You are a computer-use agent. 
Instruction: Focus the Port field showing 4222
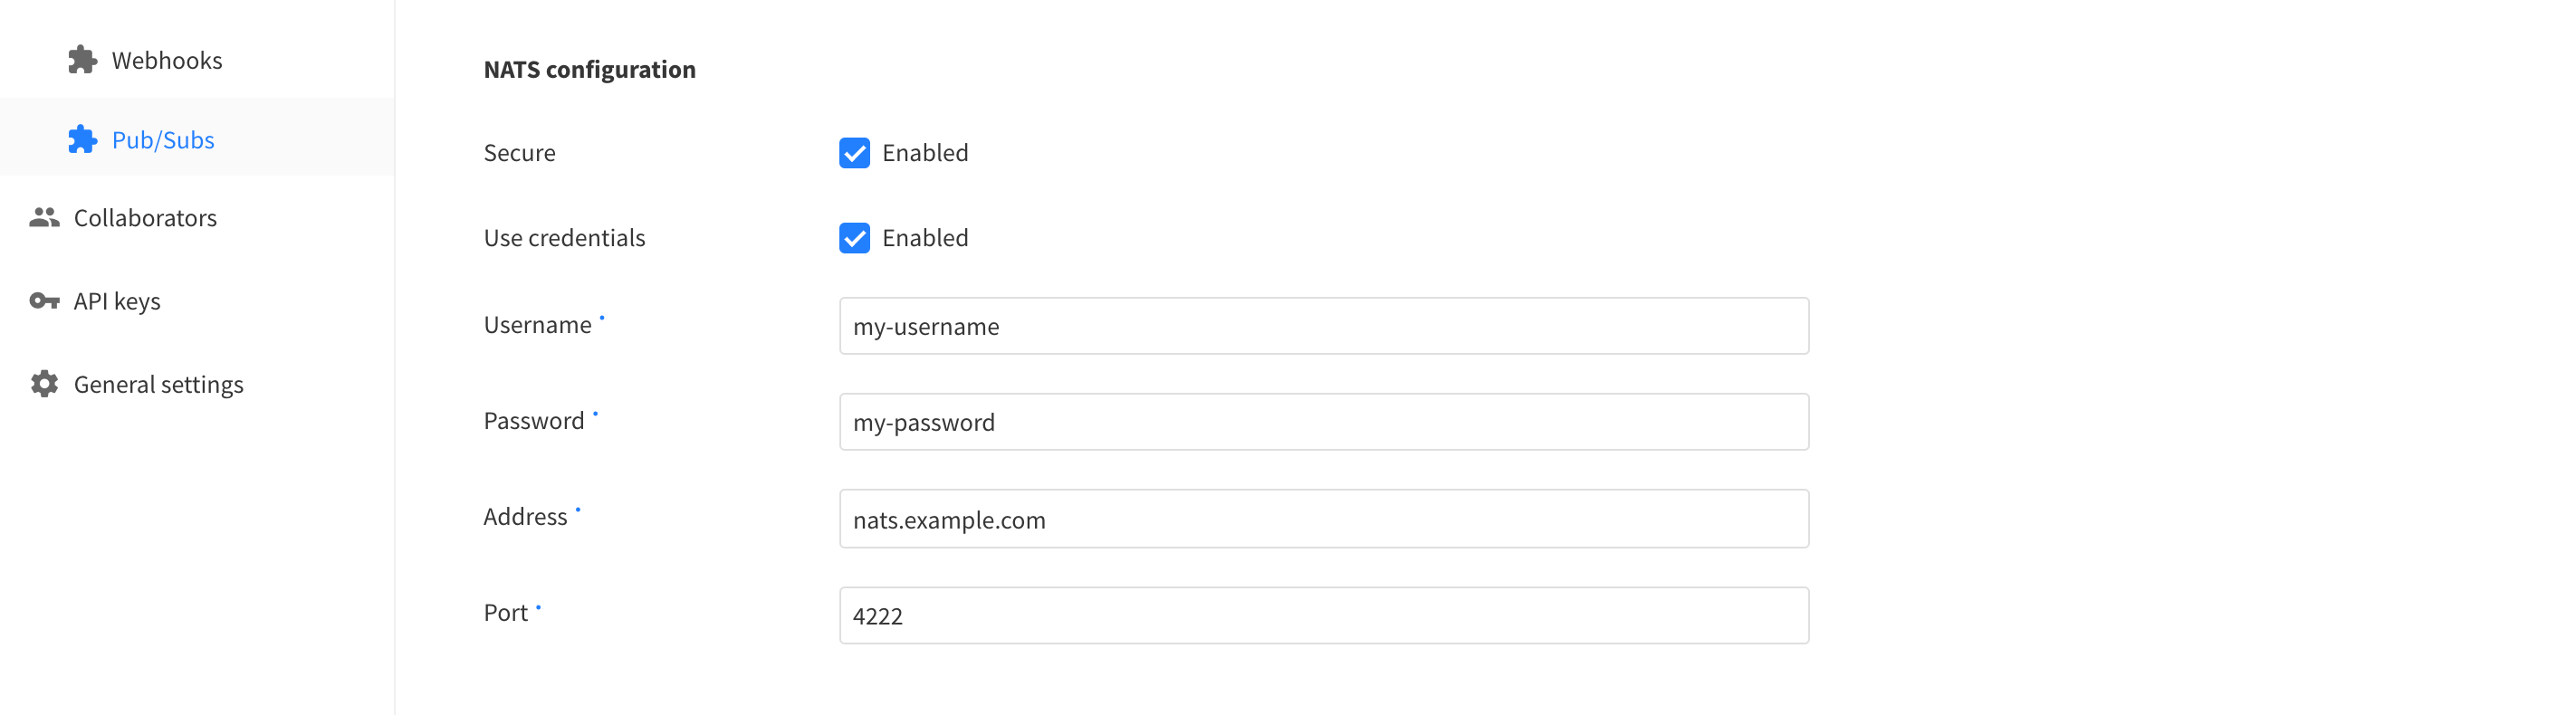coord(1323,615)
